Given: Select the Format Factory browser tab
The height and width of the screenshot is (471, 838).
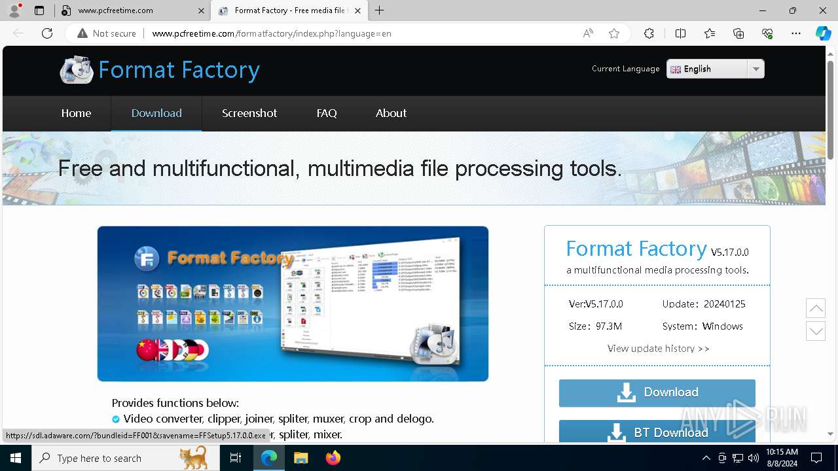Looking at the screenshot, I should click(288, 10).
